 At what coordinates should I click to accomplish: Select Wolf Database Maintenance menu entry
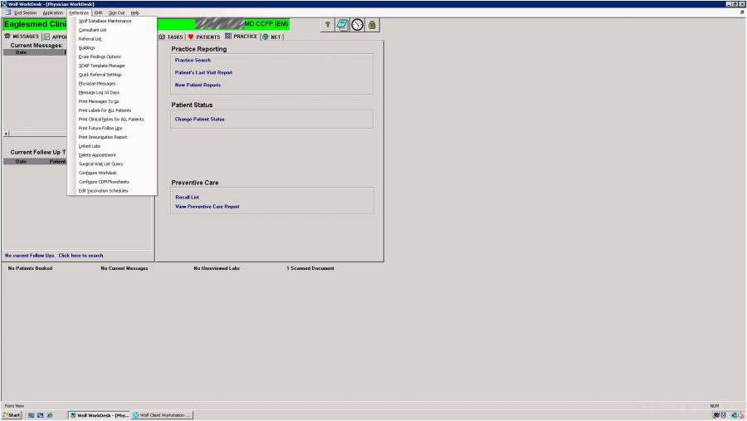[x=105, y=21]
